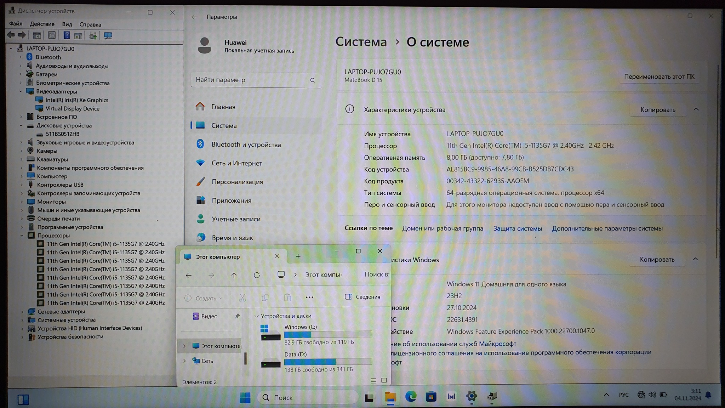725x408 pixels.
Task: Select Bluetooth и устройства in Settings sidebar
Action: coord(246,144)
